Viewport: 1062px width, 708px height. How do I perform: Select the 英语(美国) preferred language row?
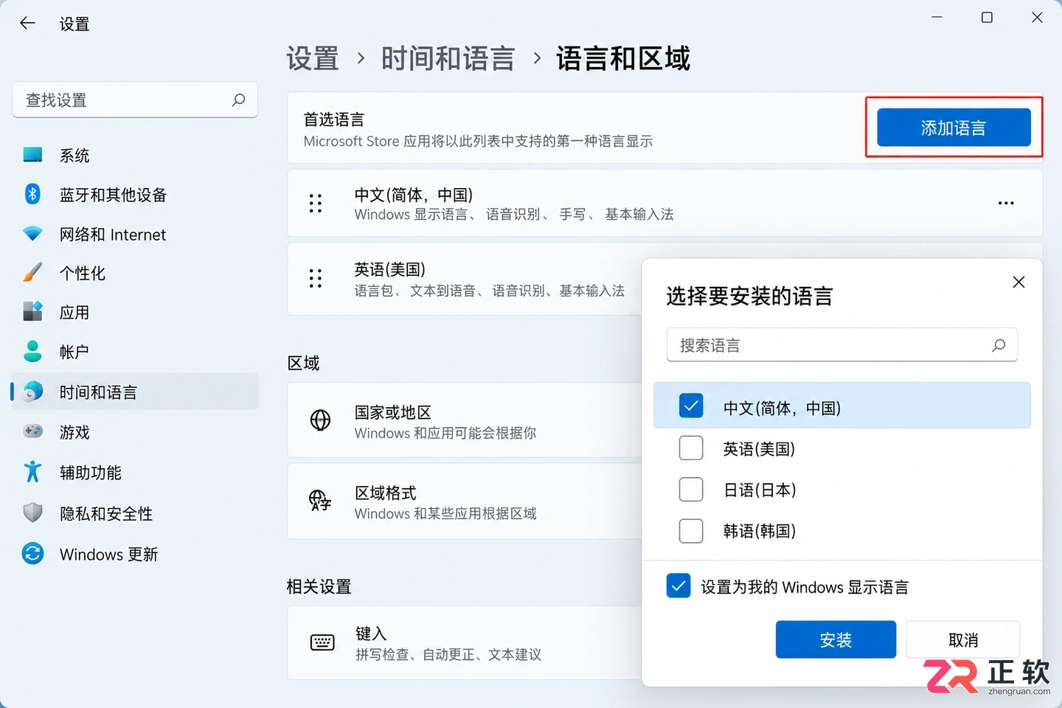point(465,279)
